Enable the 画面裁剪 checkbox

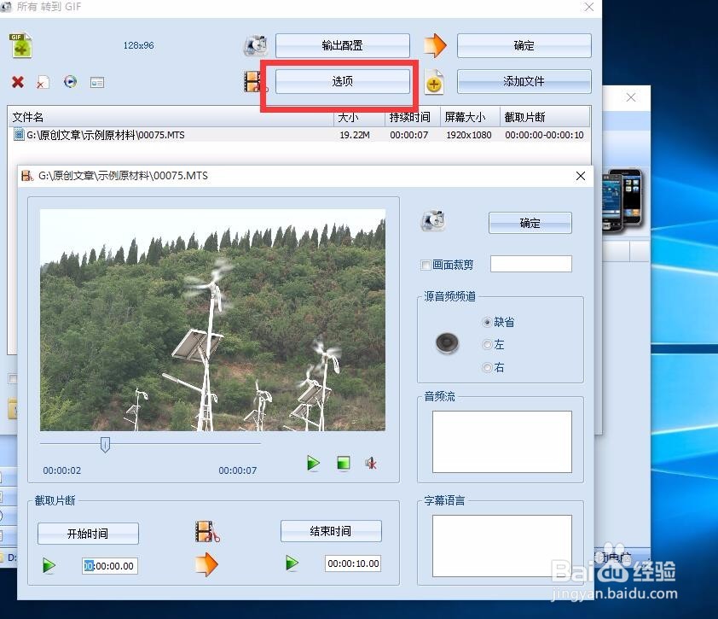(x=426, y=265)
